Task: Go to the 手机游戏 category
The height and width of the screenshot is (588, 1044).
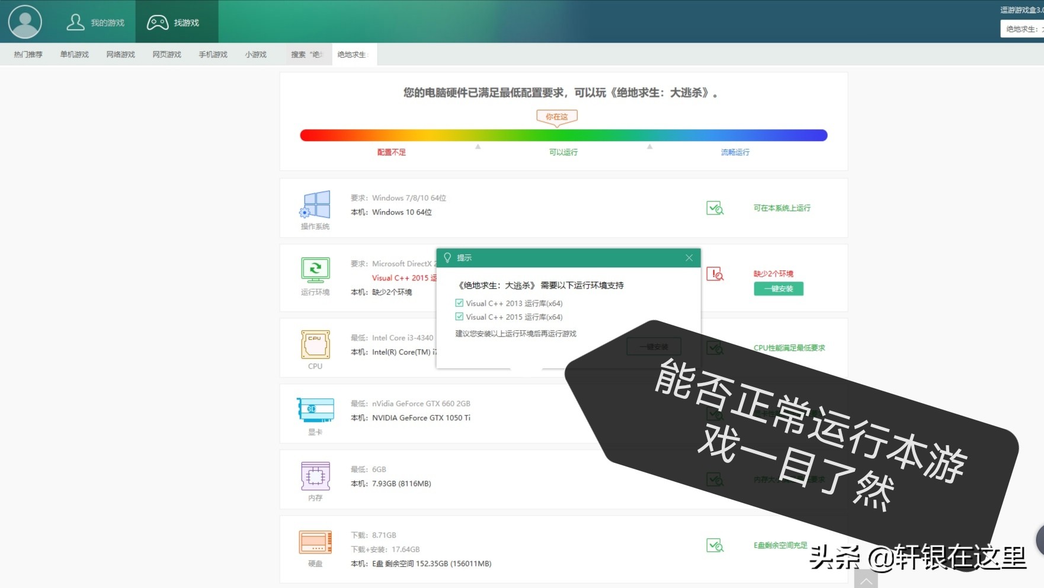Action: [x=213, y=55]
